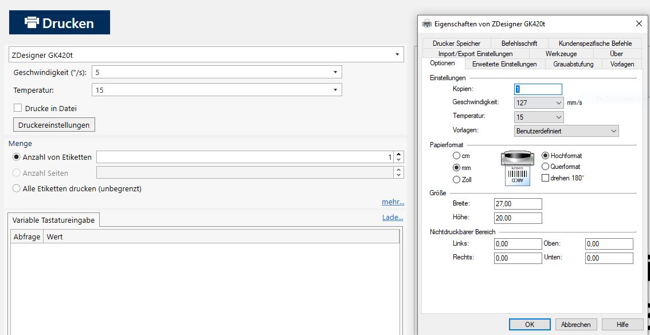Click the Oben margin field
Viewport: 650px width, 335px height.
[x=609, y=244]
